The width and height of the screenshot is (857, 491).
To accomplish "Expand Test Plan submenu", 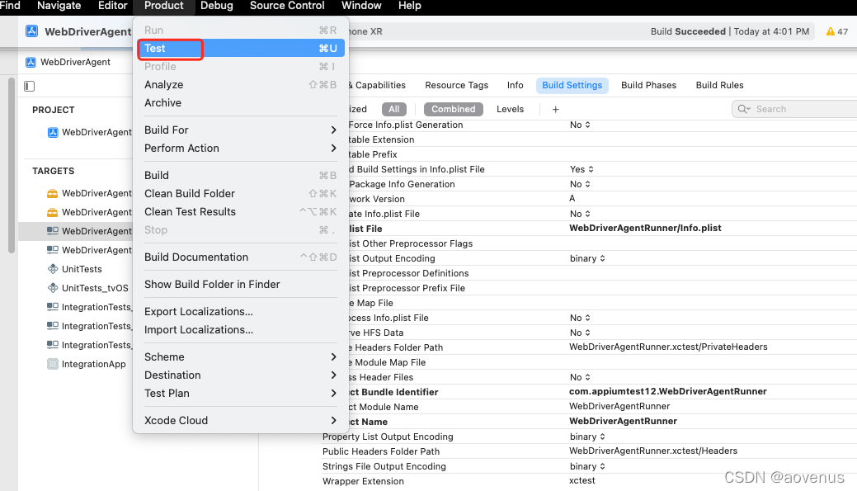I will tap(241, 393).
